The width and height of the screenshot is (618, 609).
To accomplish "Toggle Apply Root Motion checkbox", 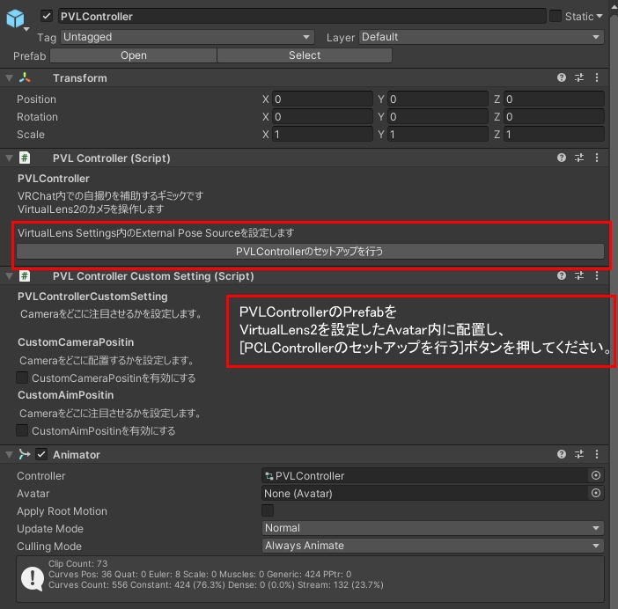I will (x=268, y=510).
